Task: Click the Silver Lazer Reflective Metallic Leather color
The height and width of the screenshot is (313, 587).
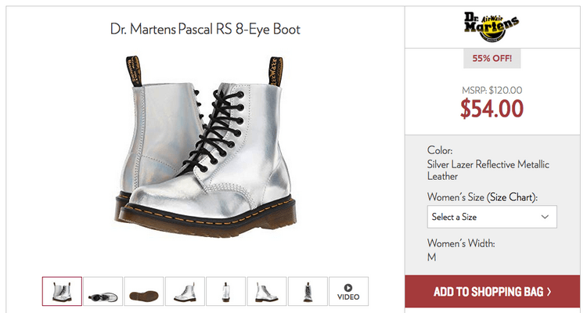Action: (488, 170)
